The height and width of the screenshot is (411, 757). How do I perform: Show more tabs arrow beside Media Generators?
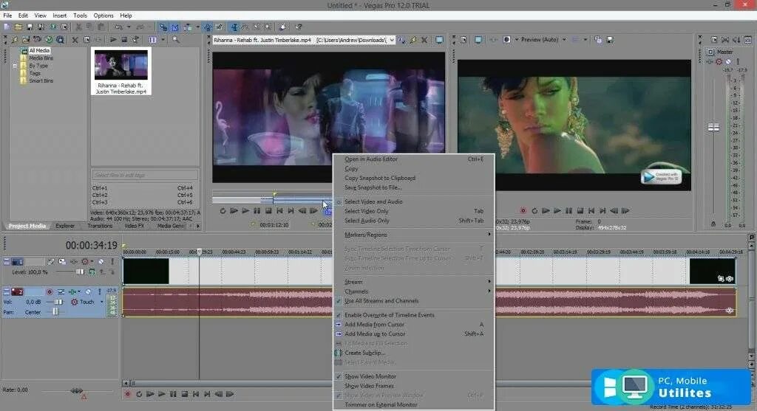tap(198, 226)
